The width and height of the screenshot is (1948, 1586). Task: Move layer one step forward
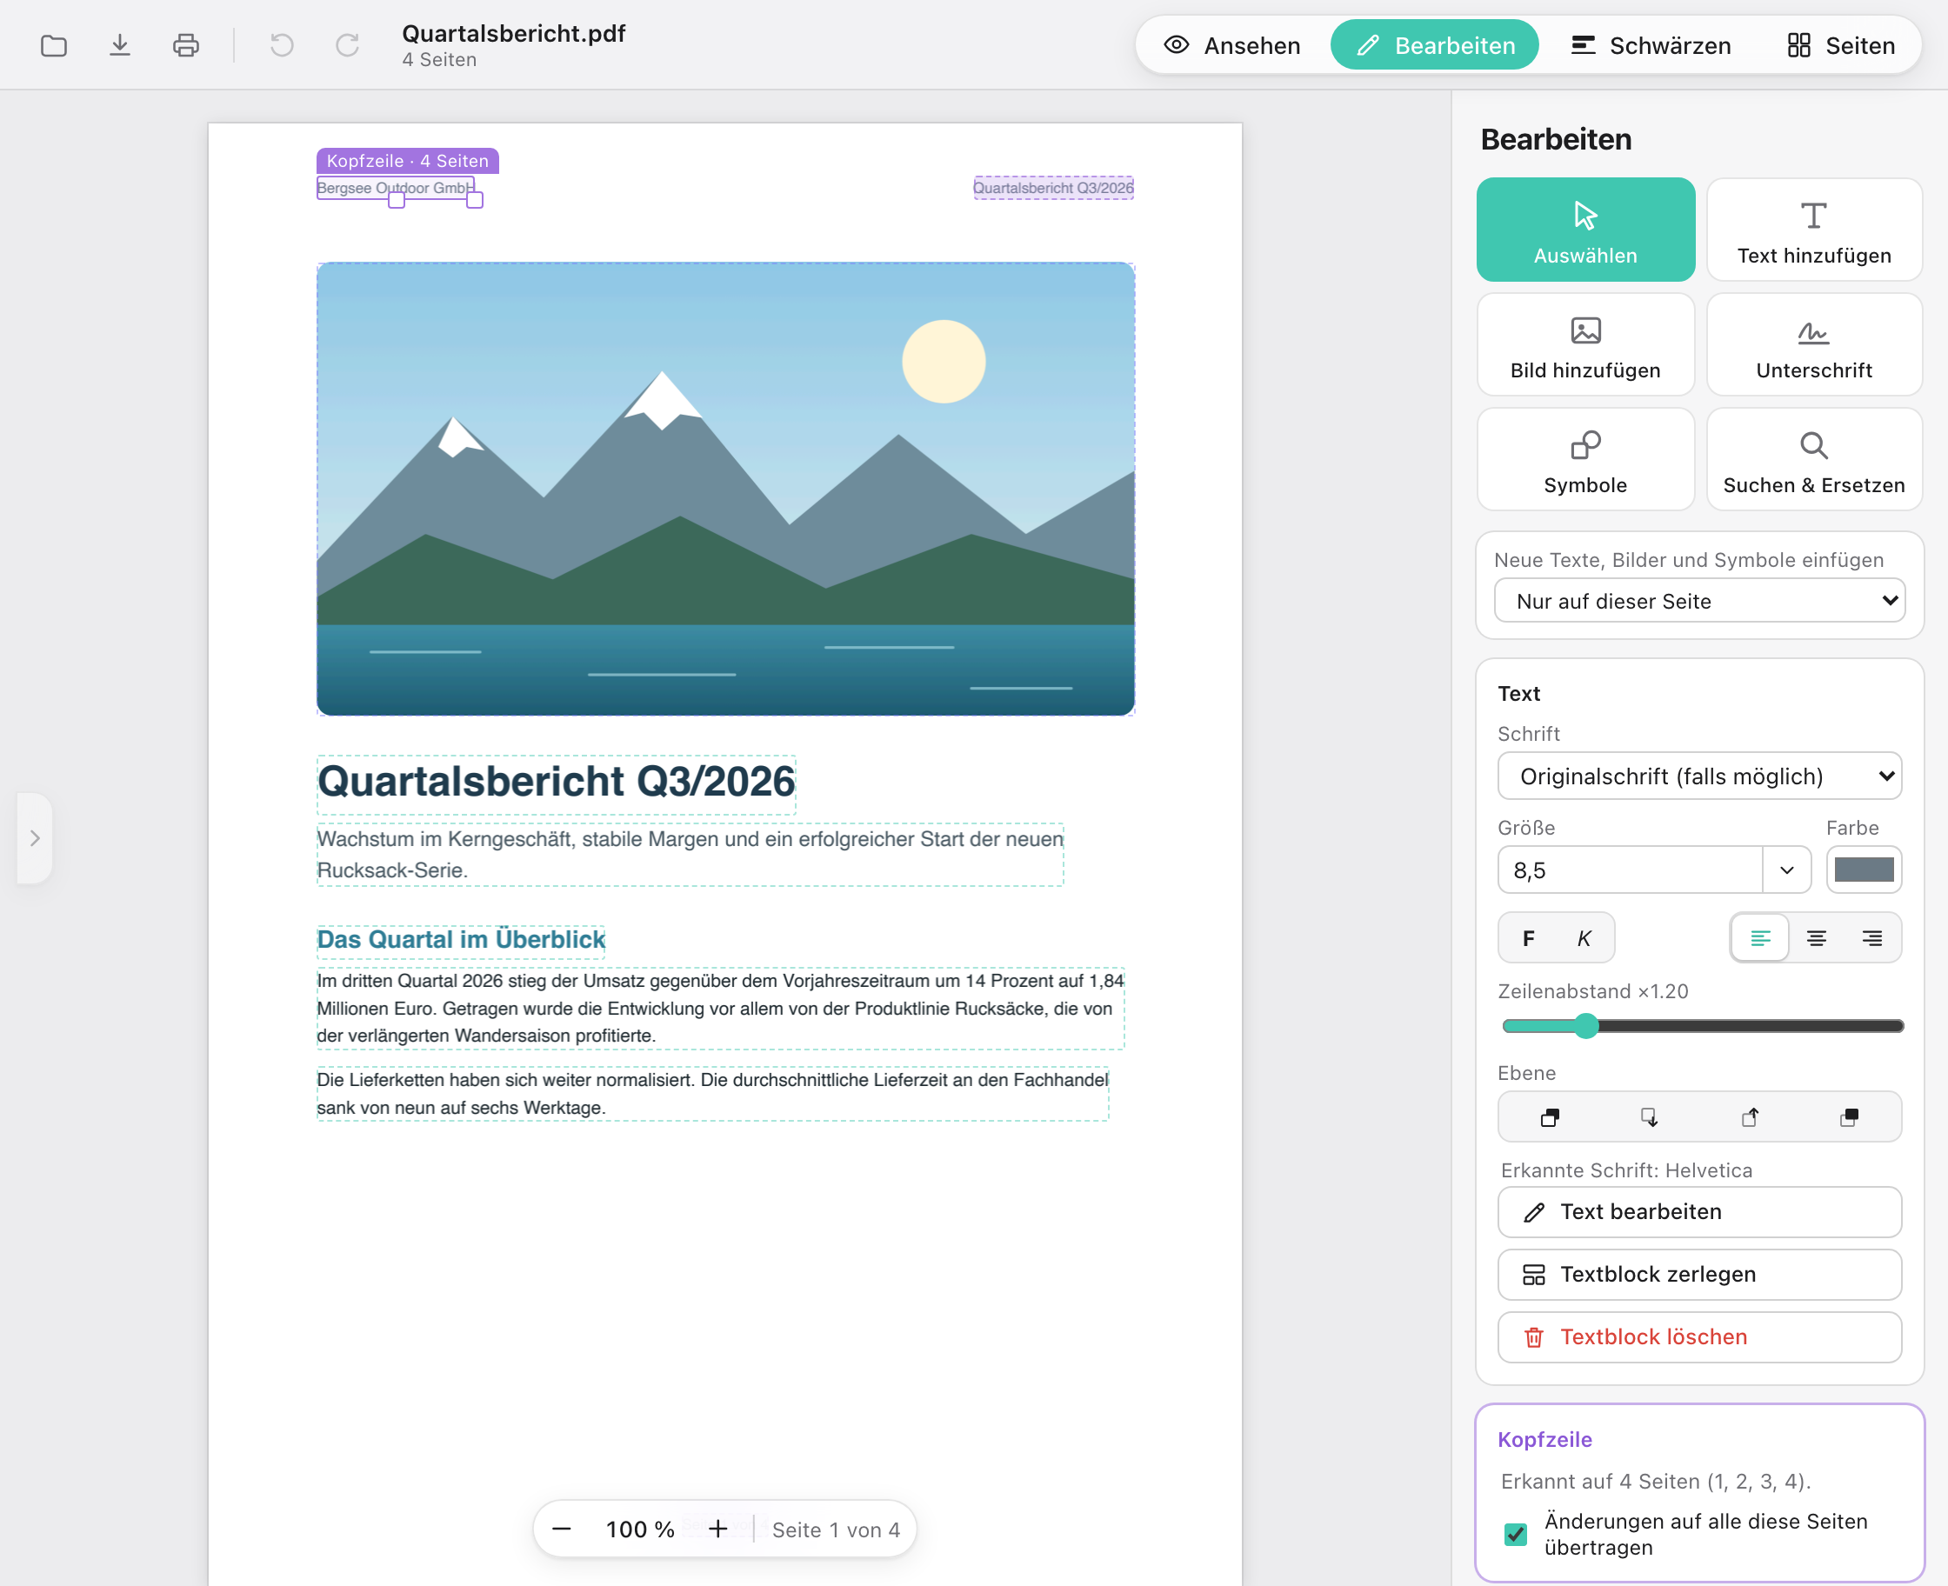1750,1117
